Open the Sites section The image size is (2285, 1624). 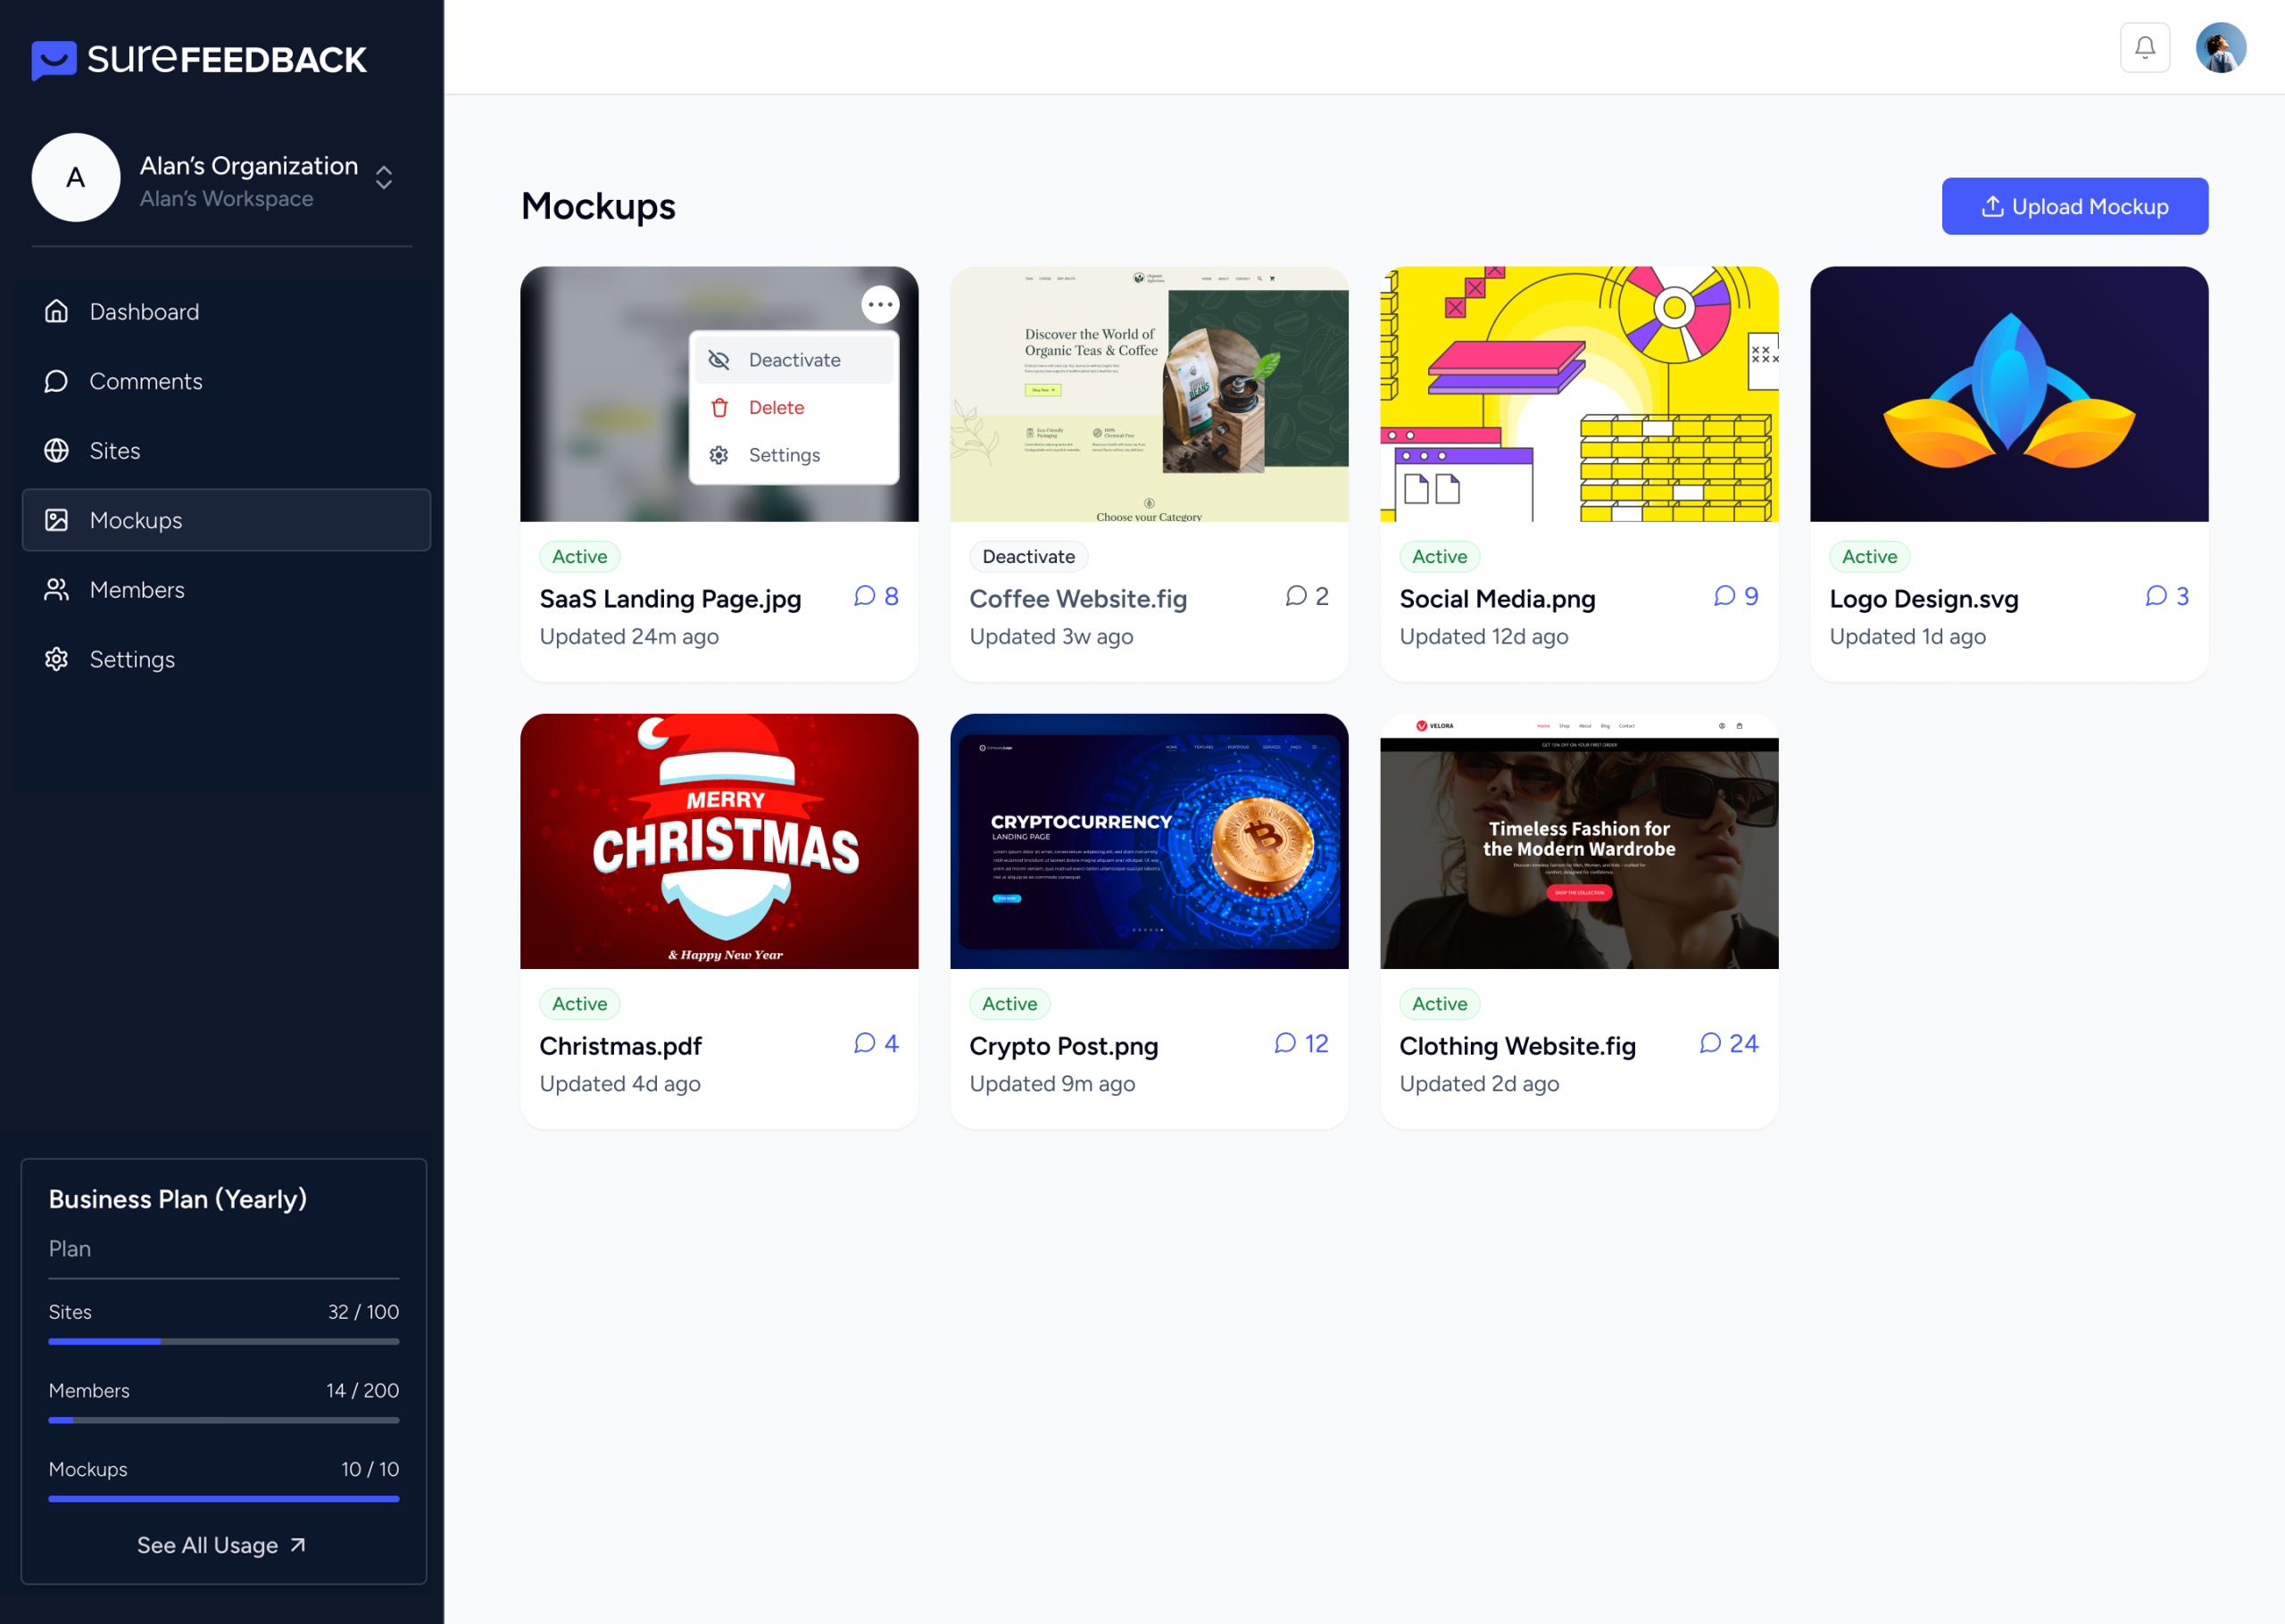[114, 450]
